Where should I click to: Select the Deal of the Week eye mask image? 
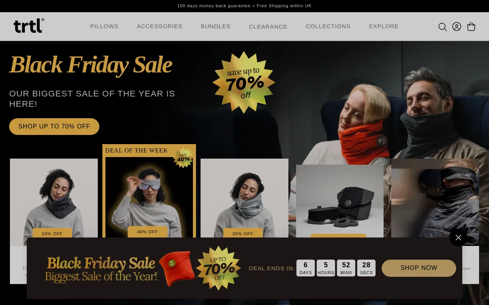click(149, 197)
